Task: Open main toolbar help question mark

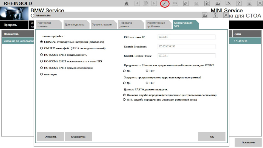Action: (239, 3)
